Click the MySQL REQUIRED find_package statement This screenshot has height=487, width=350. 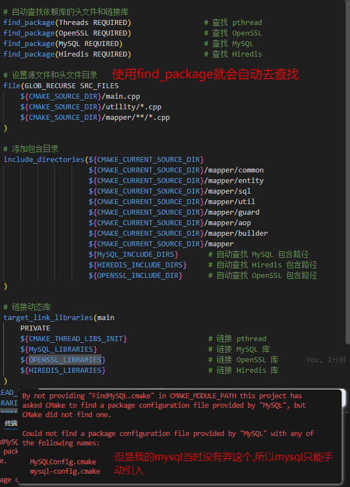(x=63, y=44)
